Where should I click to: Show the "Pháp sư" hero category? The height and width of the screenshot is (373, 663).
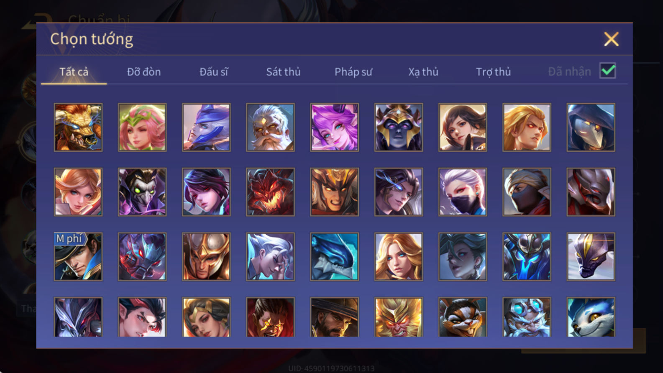pyautogui.click(x=353, y=72)
